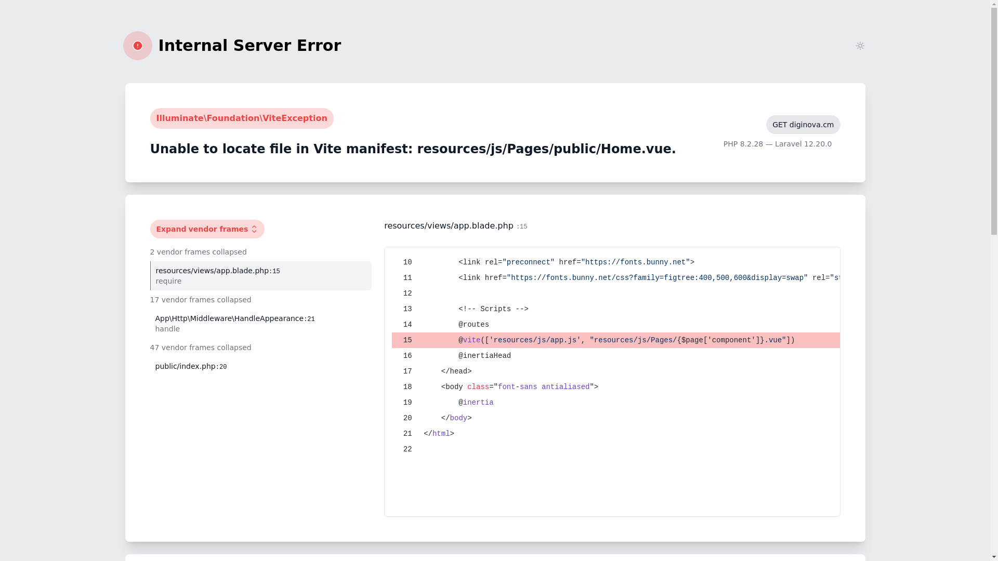Image resolution: width=998 pixels, height=561 pixels.
Task: Click the closing head tag on line 17
Action: pos(456,371)
